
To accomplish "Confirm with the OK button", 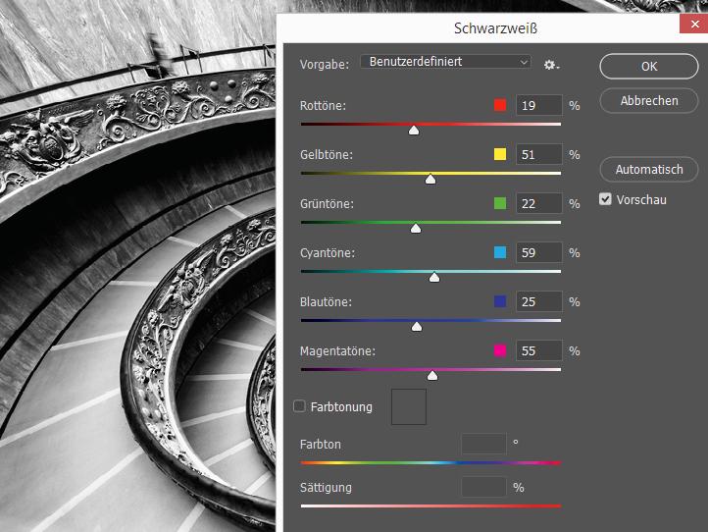I will (x=649, y=67).
